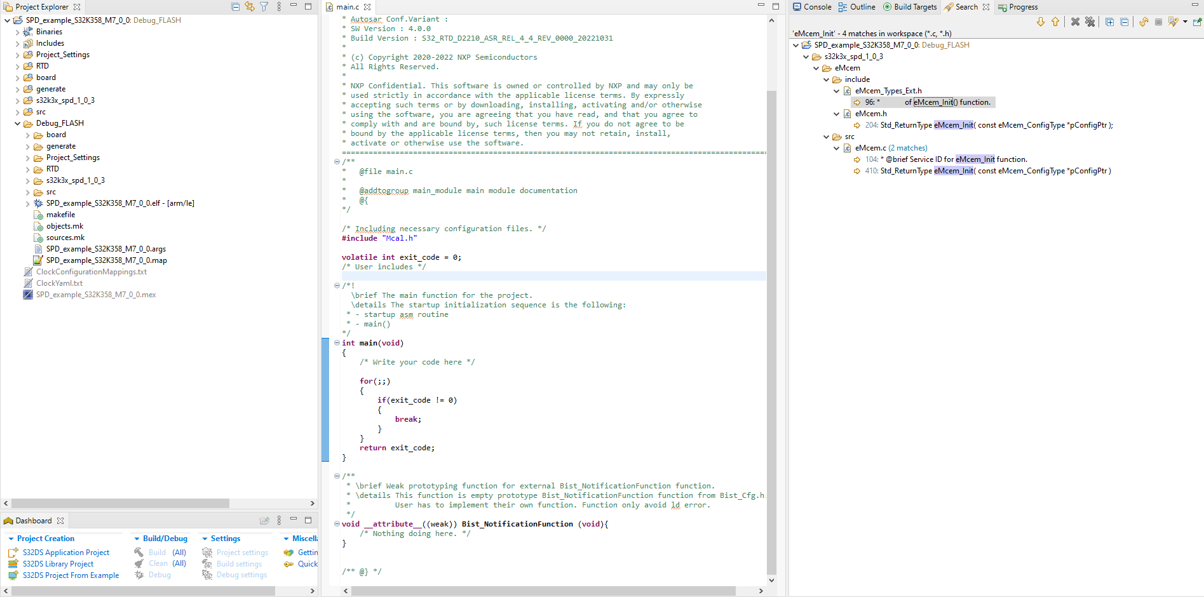Show next search match (down arrow)
Screen dimensions: 1204x597
tap(1041, 22)
